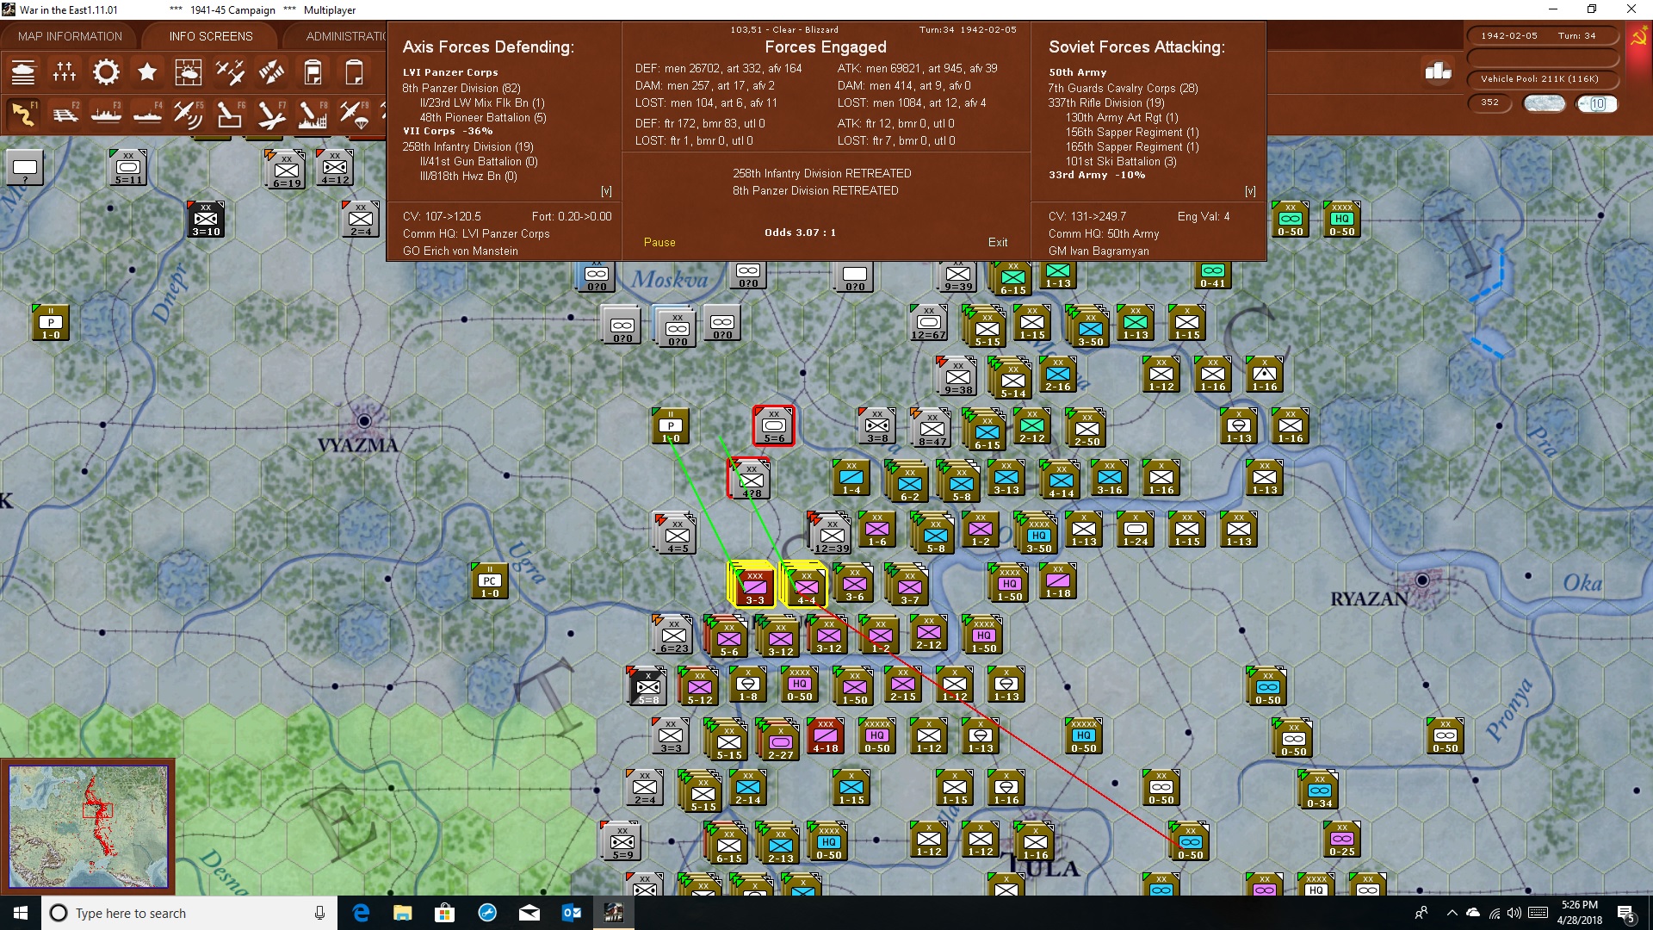Select the F1 move mode arrow
The image size is (1653, 930).
(23, 114)
